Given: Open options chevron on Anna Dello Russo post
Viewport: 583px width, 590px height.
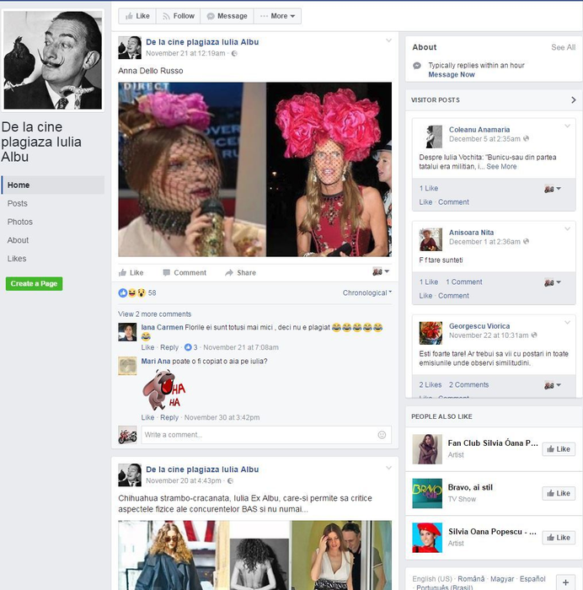Looking at the screenshot, I should click(x=388, y=40).
